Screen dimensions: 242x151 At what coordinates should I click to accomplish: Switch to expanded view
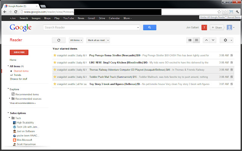tap(197, 40)
